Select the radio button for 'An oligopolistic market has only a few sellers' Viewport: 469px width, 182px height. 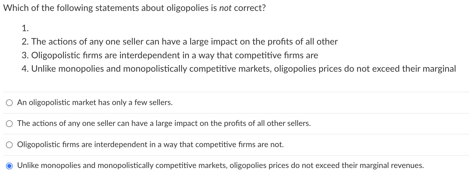tap(9, 102)
